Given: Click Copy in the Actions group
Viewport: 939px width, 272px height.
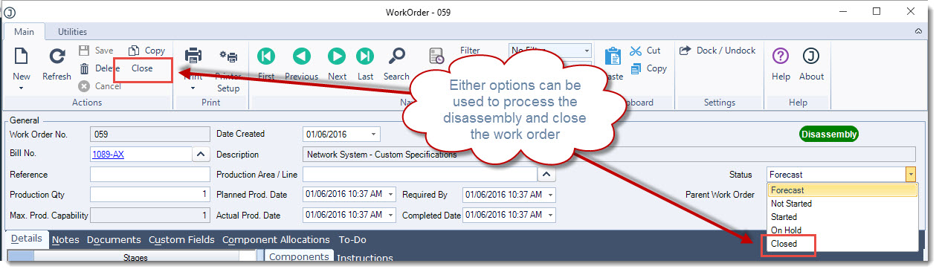Looking at the screenshot, I should pyautogui.click(x=146, y=51).
